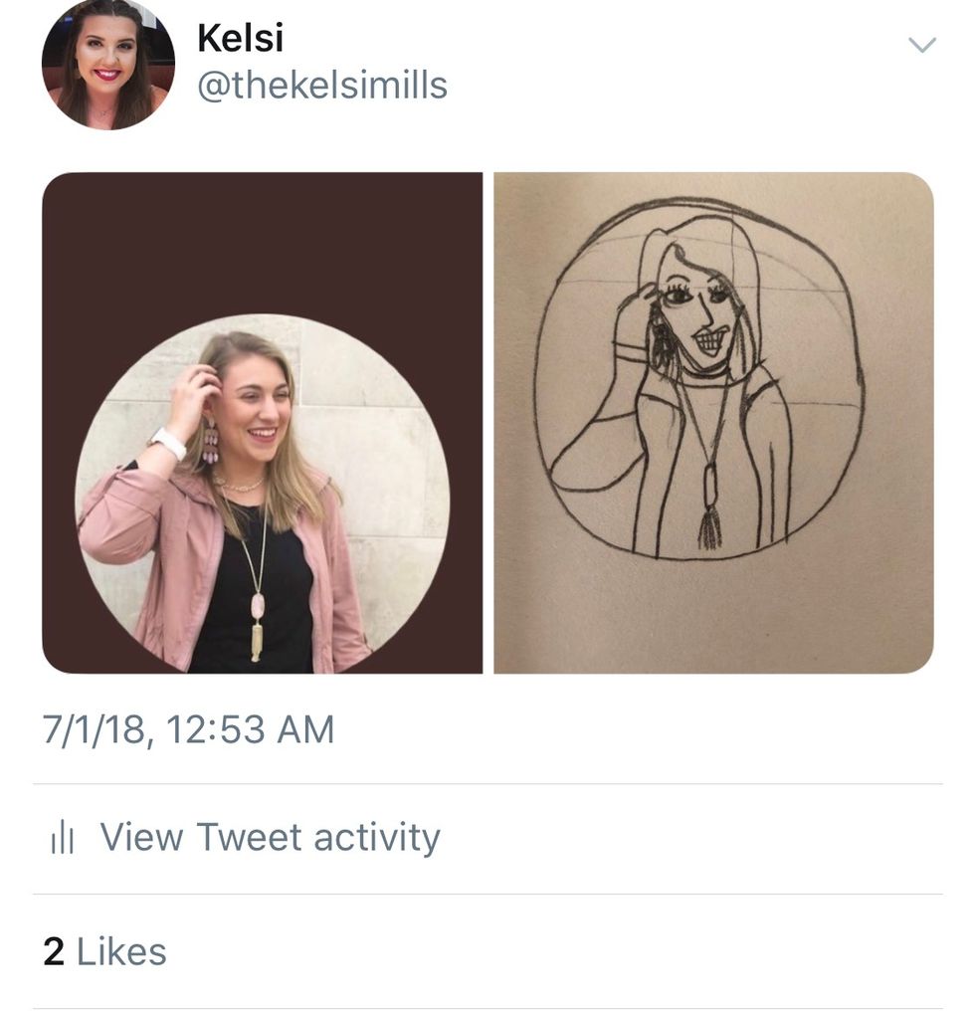975x1011 pixels.
Task: Click the display name Kelsi
Action: point(240,38)
